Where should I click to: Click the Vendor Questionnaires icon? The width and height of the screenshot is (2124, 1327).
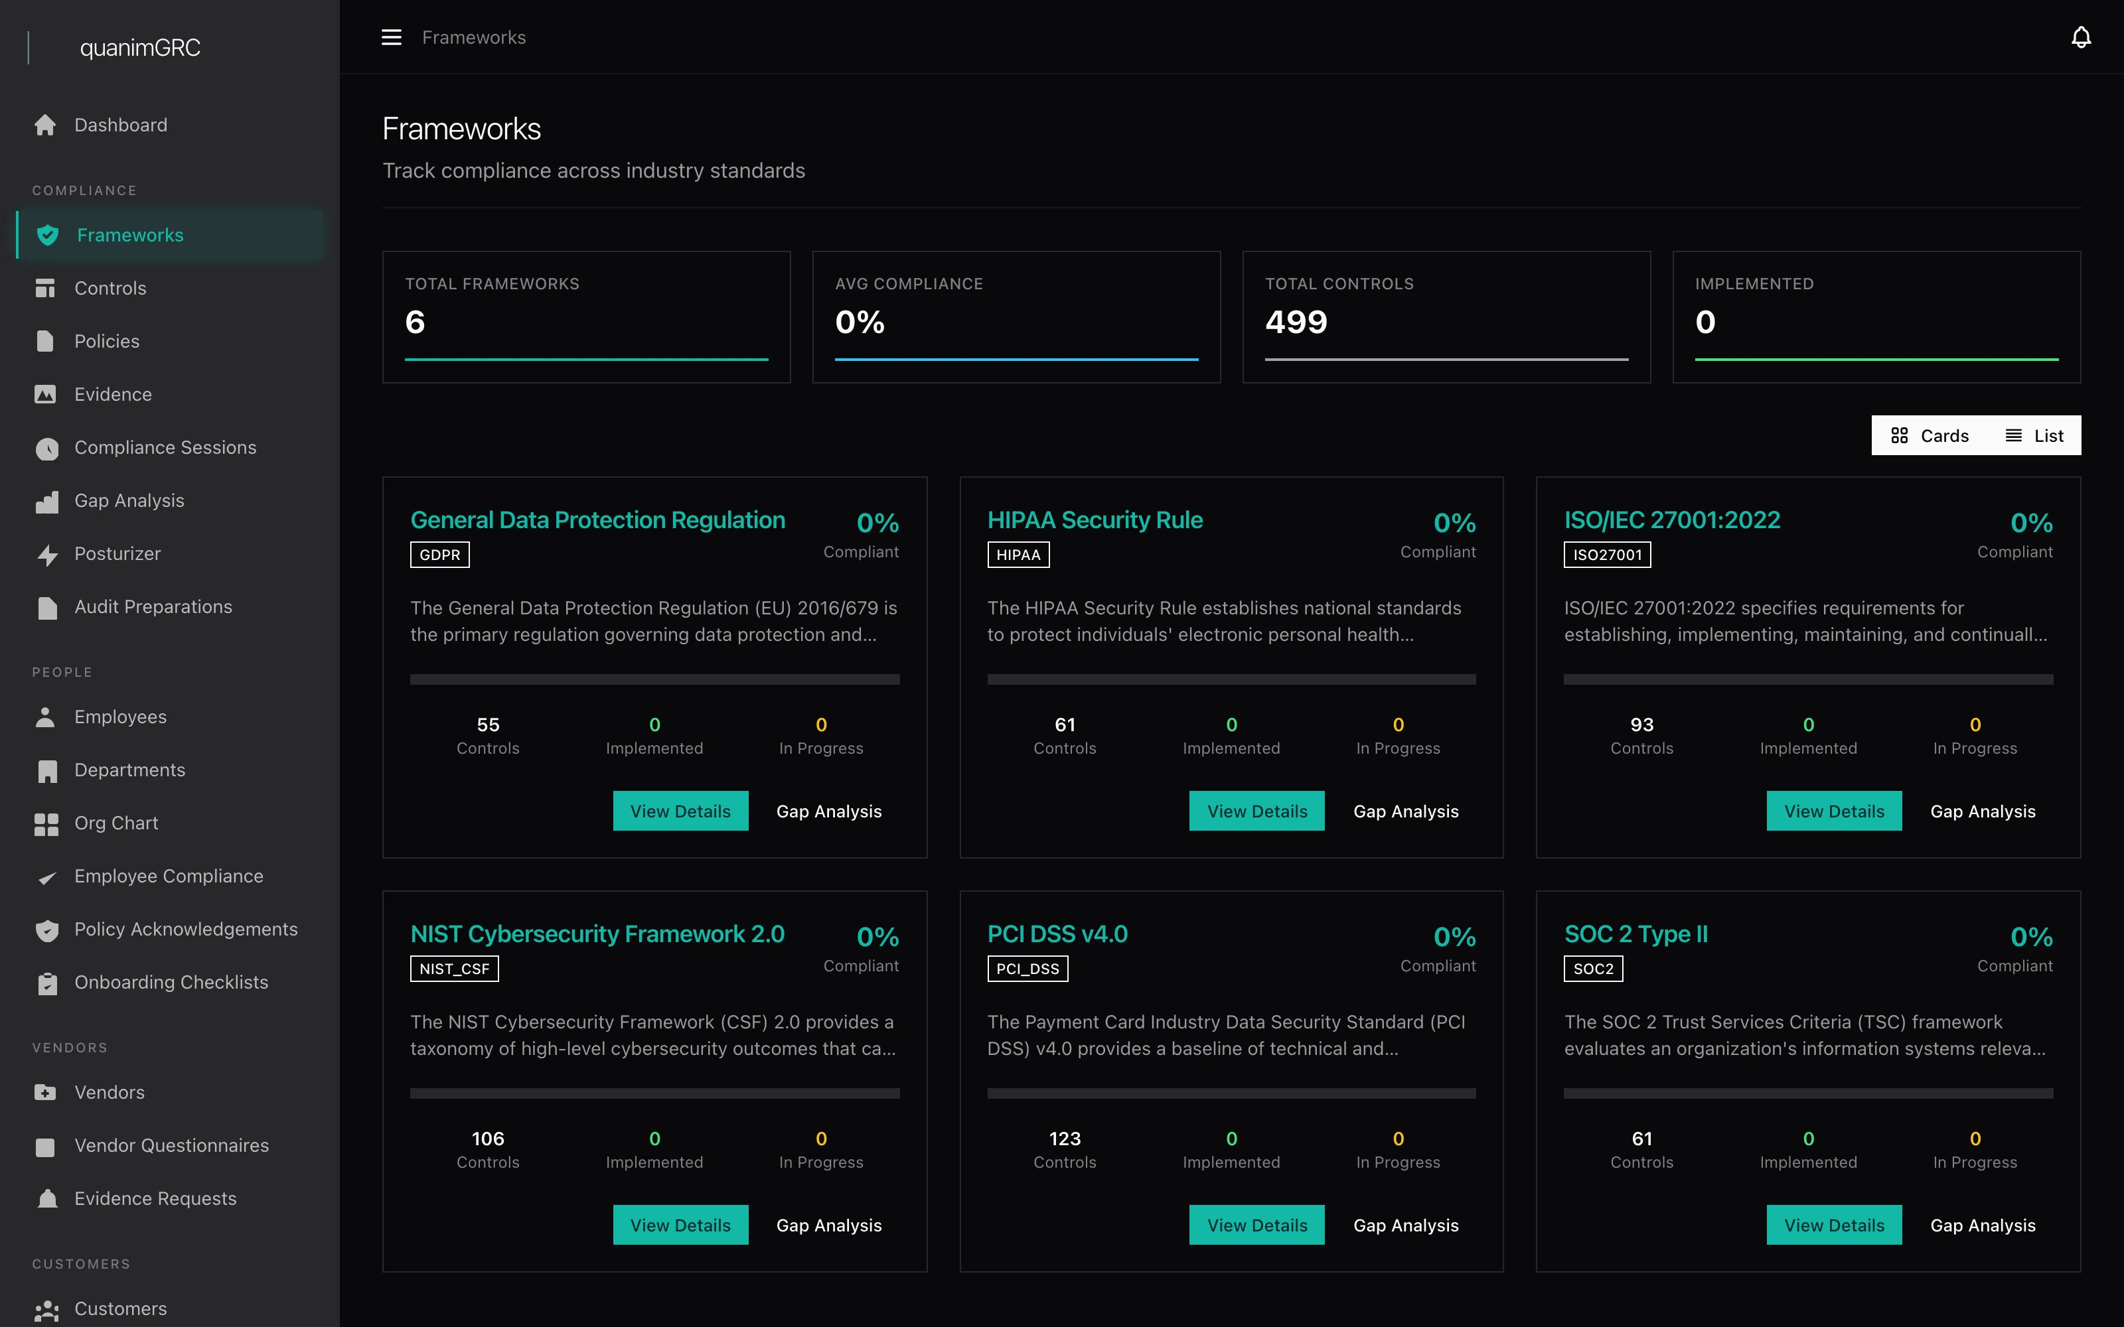(46, 1147)
